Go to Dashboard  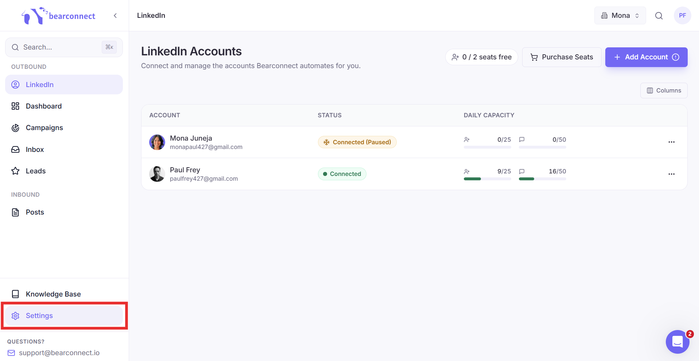pyautogui.click(x=64, y=106)
